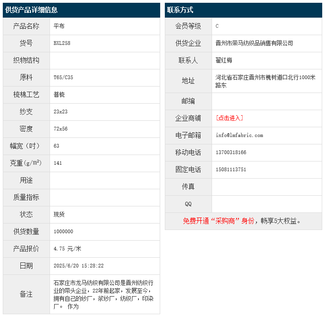
Task: Click the 备注 remarks description text
Action: 104,294
